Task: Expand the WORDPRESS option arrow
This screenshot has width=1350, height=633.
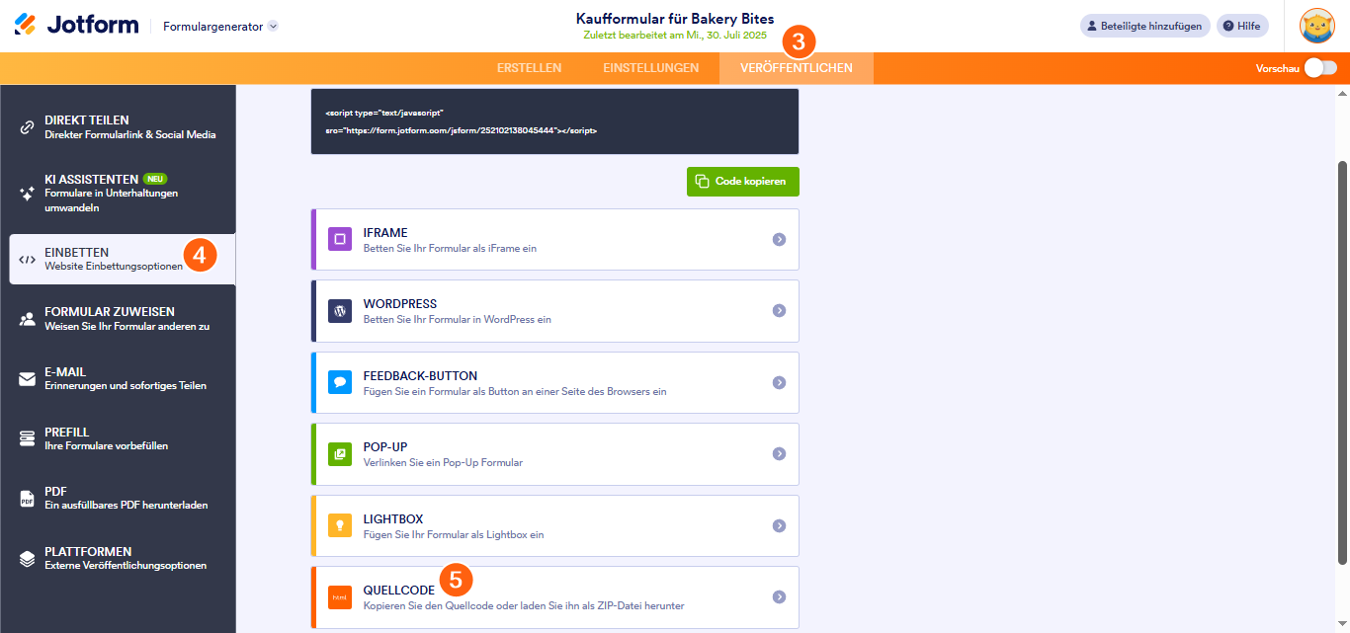Action: (x=779, y=310)
